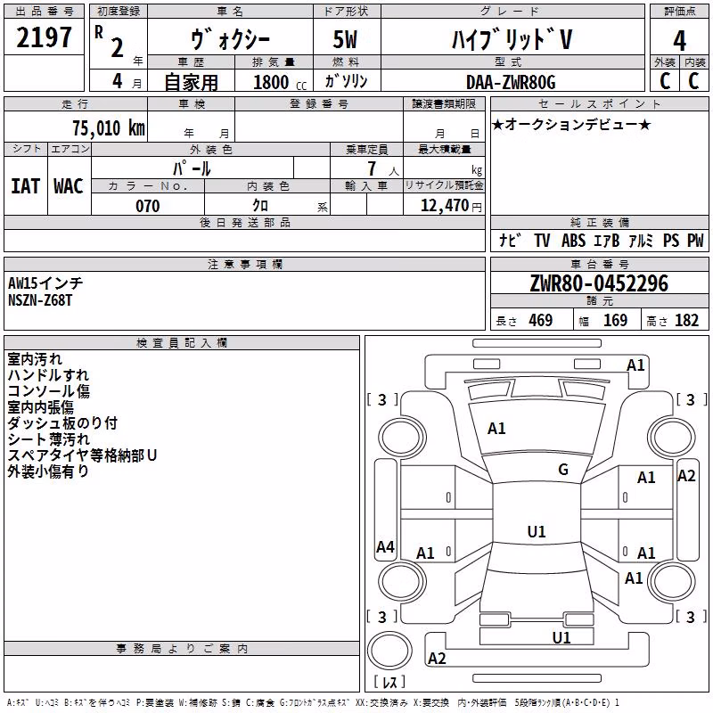
Task: Select the car name ヴォクシー
Action: point(230,39)
